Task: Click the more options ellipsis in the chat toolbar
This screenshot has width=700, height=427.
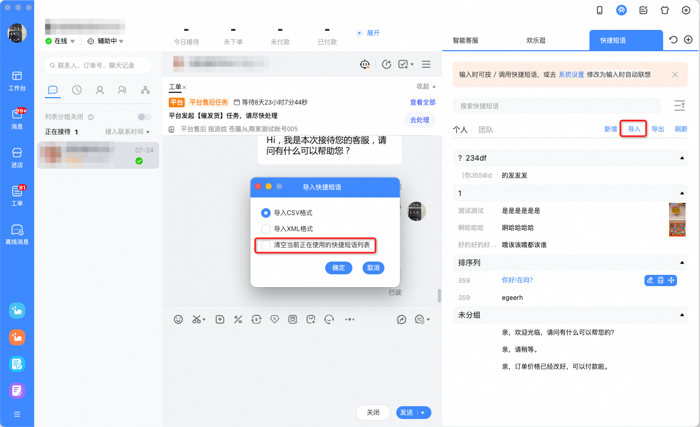Action: pyautogui.click(x=350, y=319)
